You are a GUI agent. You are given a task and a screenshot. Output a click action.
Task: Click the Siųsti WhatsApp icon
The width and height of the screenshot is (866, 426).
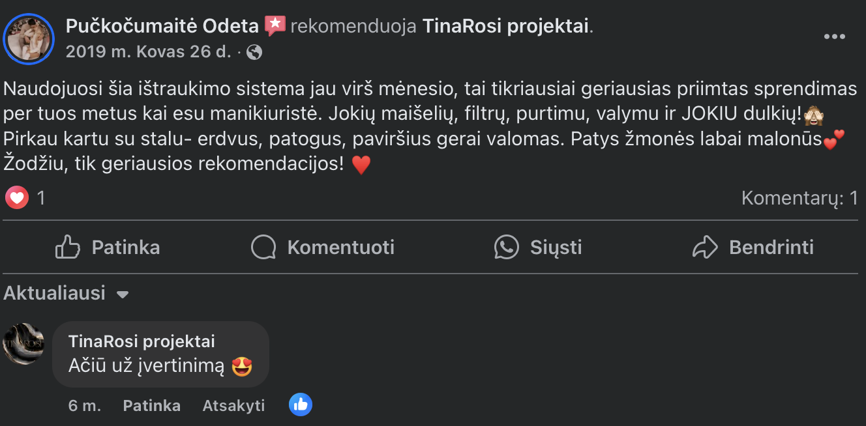click(507, 248)
